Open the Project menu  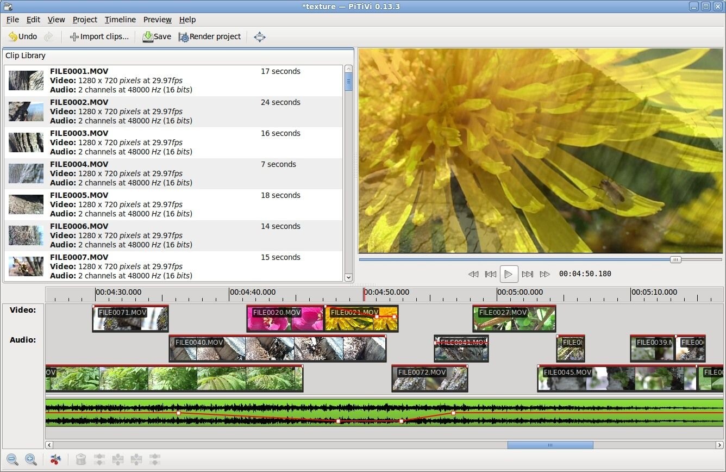pos(85,20)
